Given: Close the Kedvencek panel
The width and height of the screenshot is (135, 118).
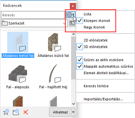Looking at the screenshot, I should pyautogui.click(x=73, y=6).
